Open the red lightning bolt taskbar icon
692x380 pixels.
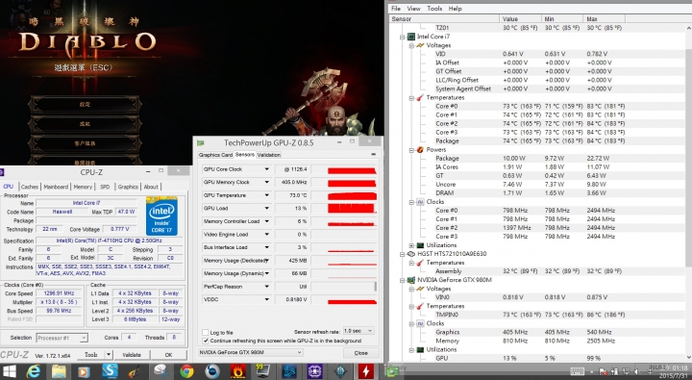(x=365, y=371)
